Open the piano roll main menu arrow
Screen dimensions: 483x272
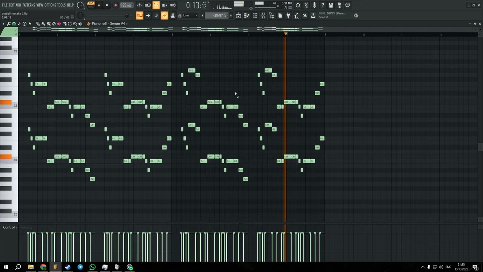click(x=3, y=23)
